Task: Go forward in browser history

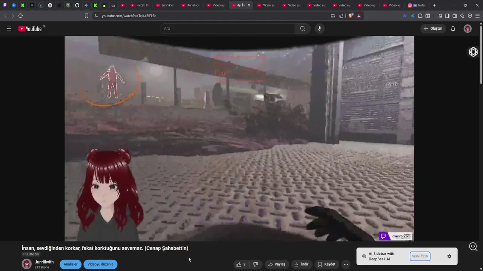Action: [x=13, y=16]
